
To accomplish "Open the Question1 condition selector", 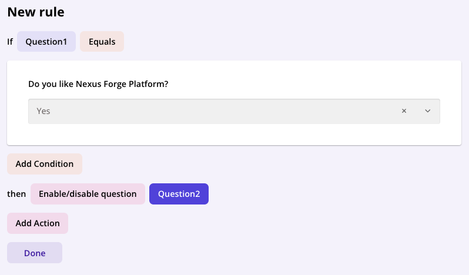I will pyautogui.click(x=46, y=42).
